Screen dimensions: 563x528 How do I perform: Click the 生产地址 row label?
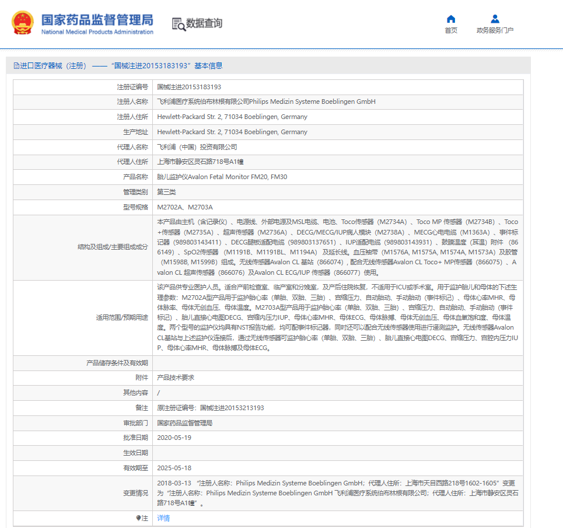136,132
